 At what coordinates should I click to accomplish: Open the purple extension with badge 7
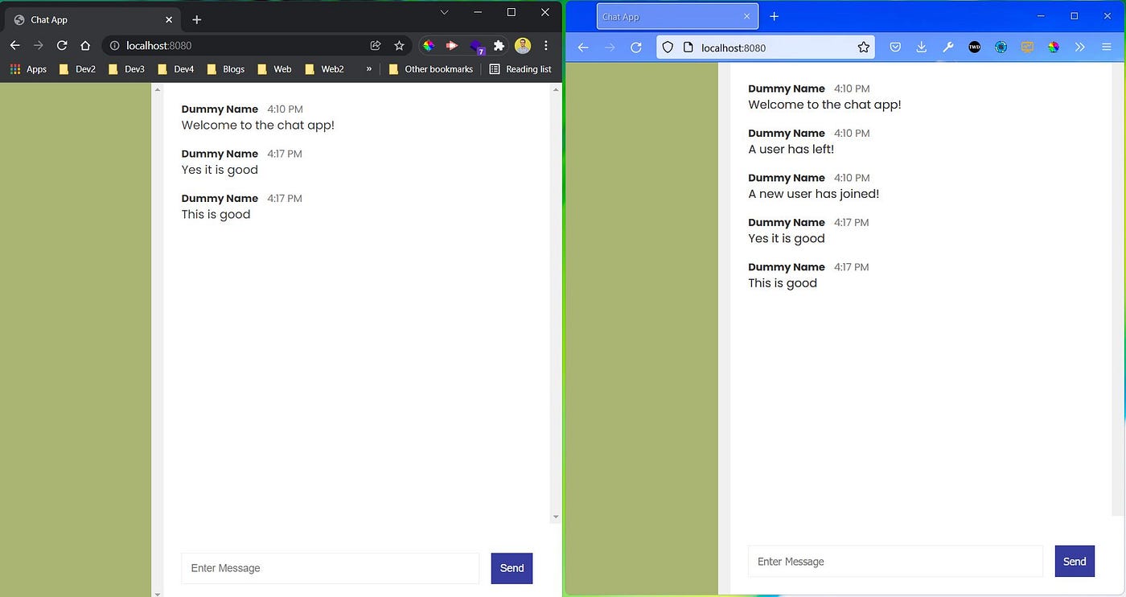point(477,47)
